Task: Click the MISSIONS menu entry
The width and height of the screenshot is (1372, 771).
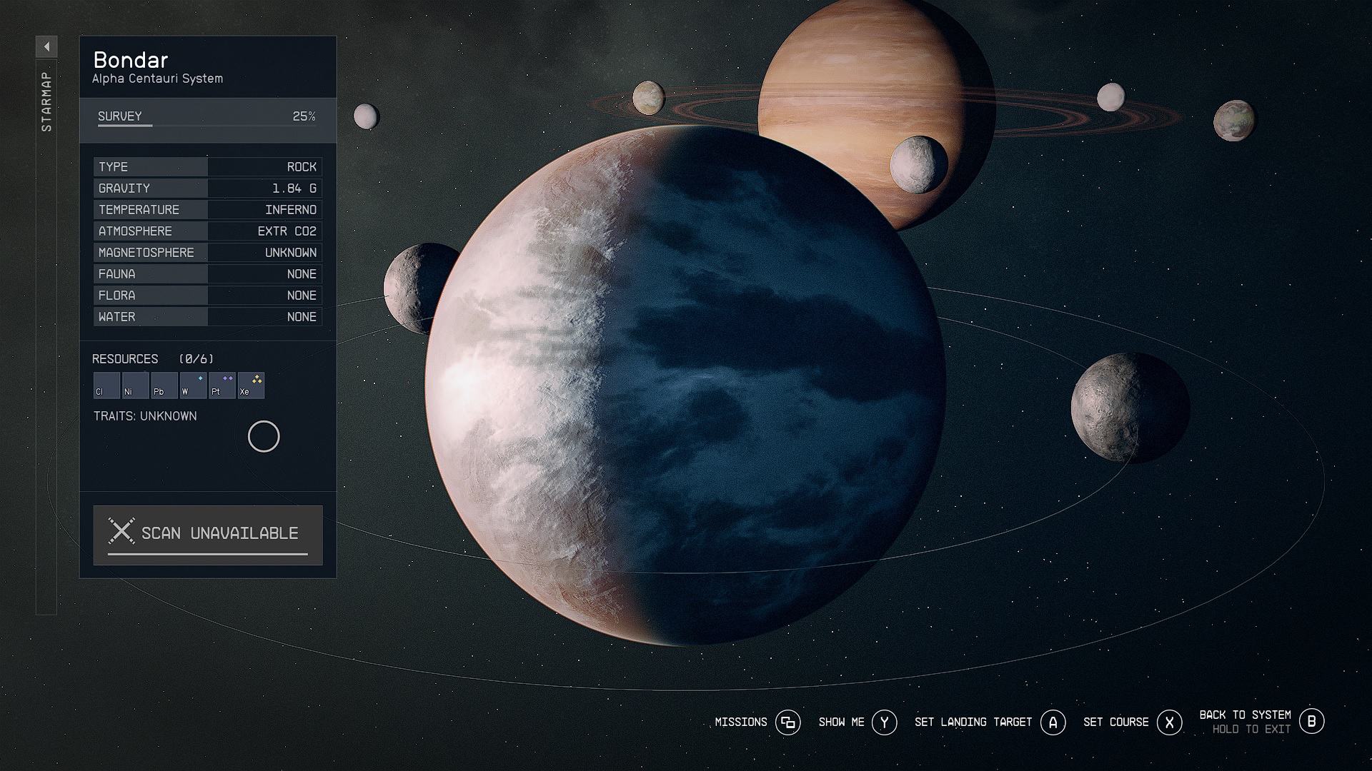Action: point(740,722)
